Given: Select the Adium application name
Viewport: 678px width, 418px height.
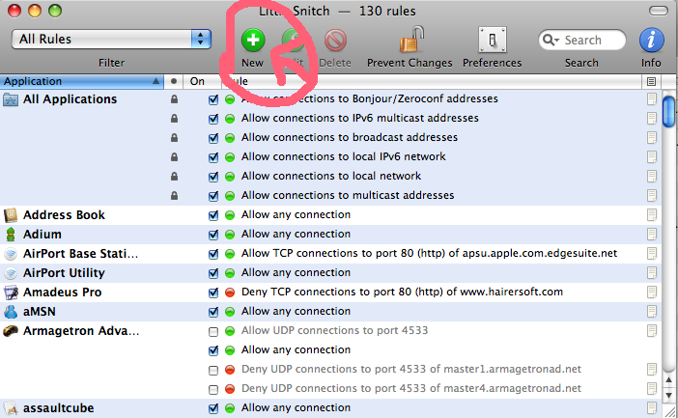Looking at the screenshot, I should click(x=42, y=235).
